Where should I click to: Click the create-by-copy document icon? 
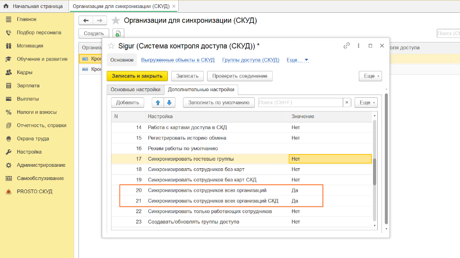pos(118,34)
